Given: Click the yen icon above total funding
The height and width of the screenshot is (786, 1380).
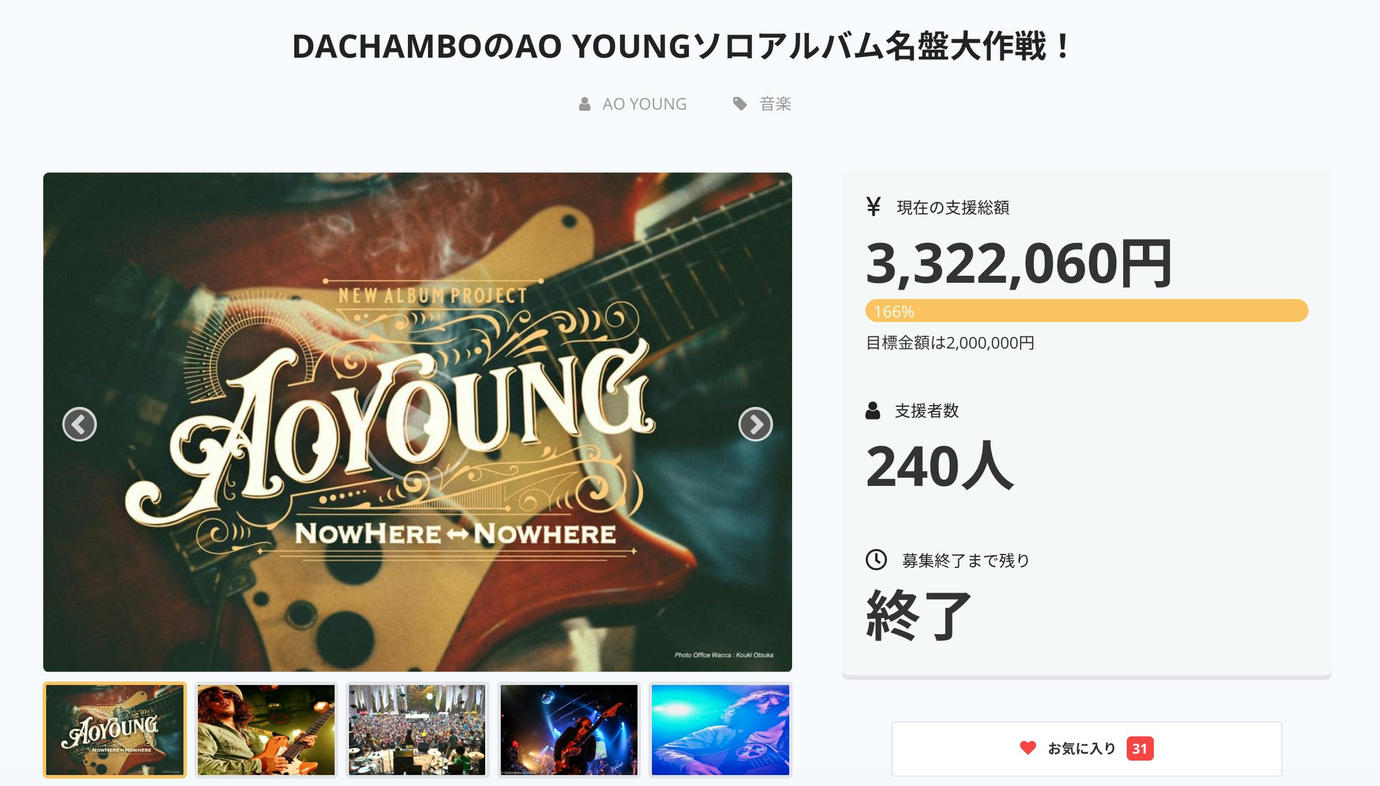Looking at the screenshot, I should point(873,207).
